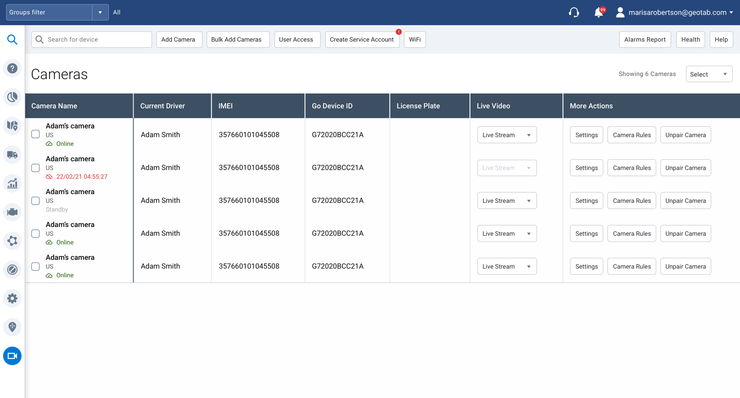740x398 pixels.
Task: Select the Map icon in the sidebar
Action: pyautogui.click(x=12, y=125)
